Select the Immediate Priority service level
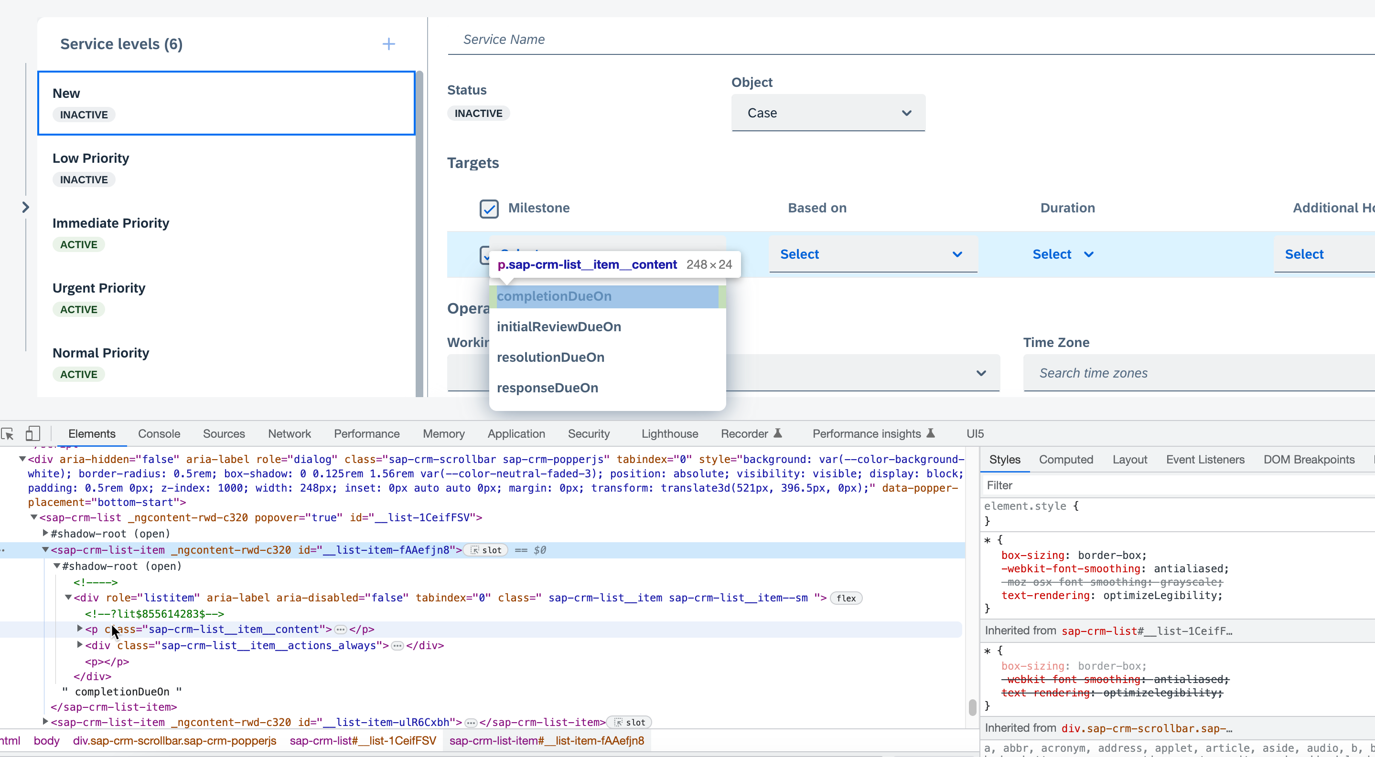The width and height of the screenshot is (1375, 757). [x=226, y=233]
